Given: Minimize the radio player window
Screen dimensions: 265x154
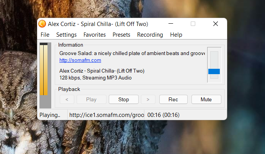Looking at the screenshot, I should (171, 24).
